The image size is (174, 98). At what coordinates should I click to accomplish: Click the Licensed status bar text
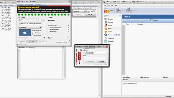click(x=168, y=97)
